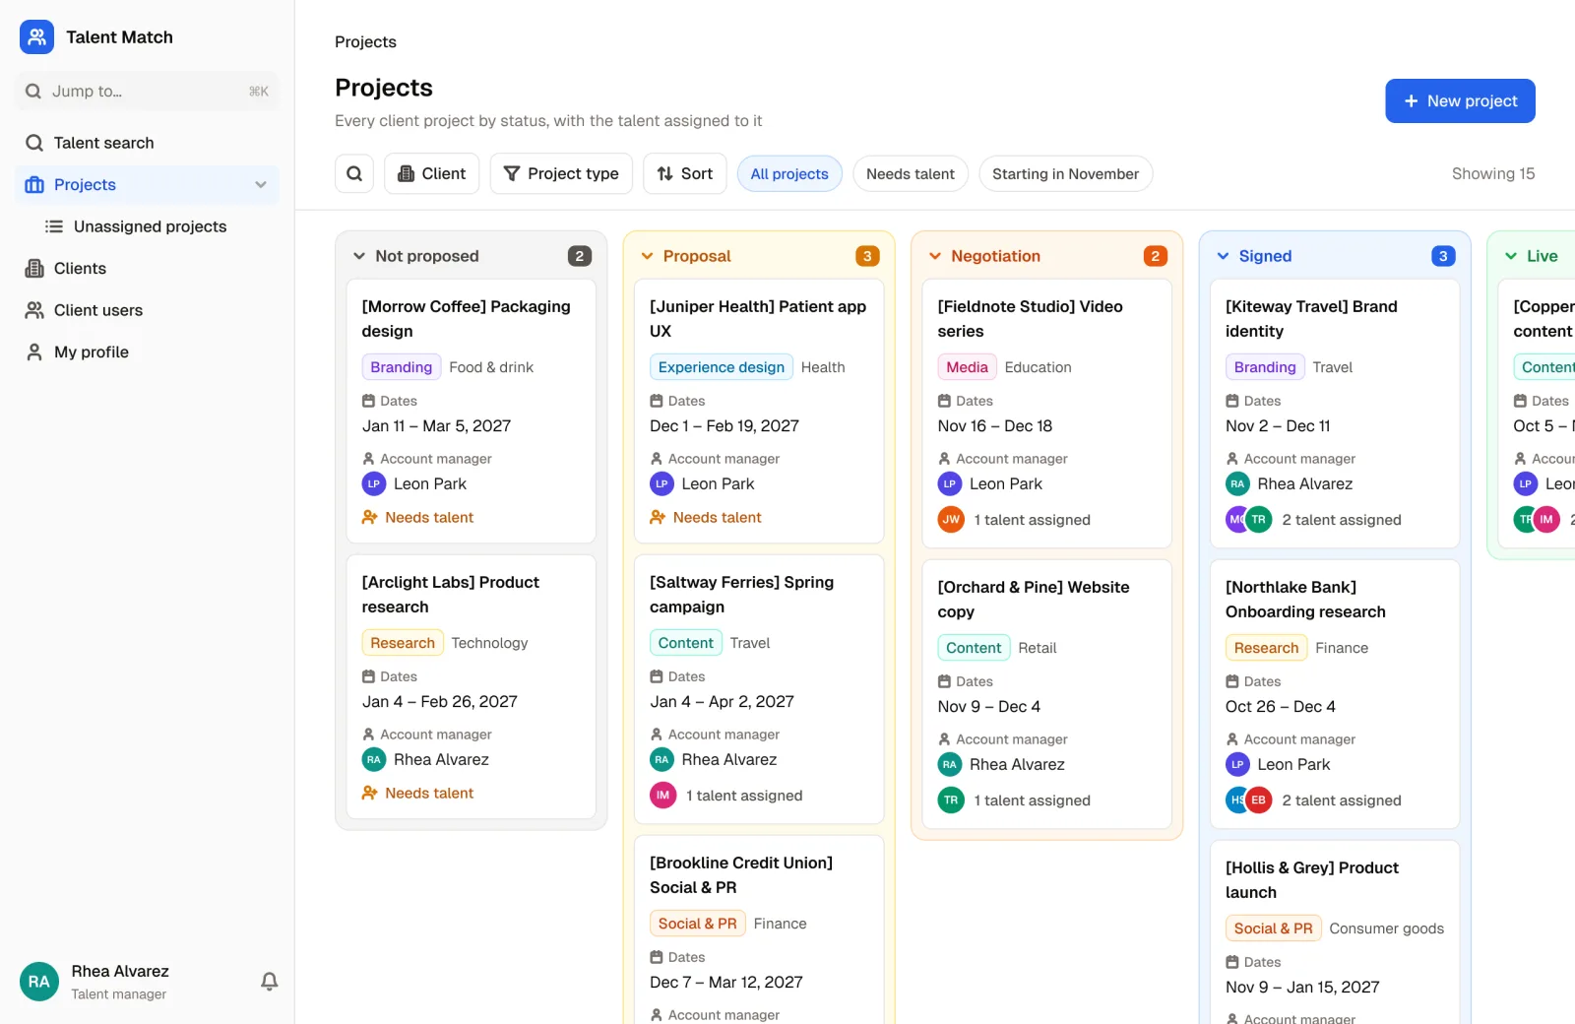This screenshot has height=1024, width=1575.
Task: Click Needs talent on Morrow Coffee card
Action: pos(418,517)
